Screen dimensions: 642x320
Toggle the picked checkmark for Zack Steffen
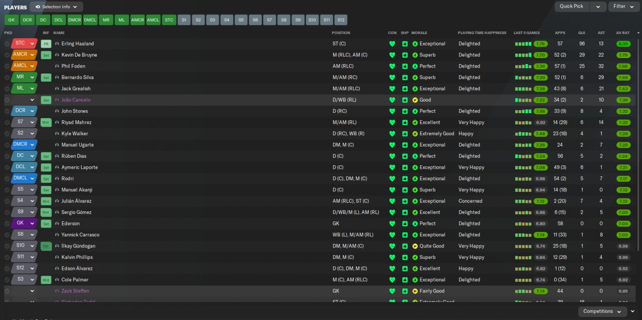7,291
